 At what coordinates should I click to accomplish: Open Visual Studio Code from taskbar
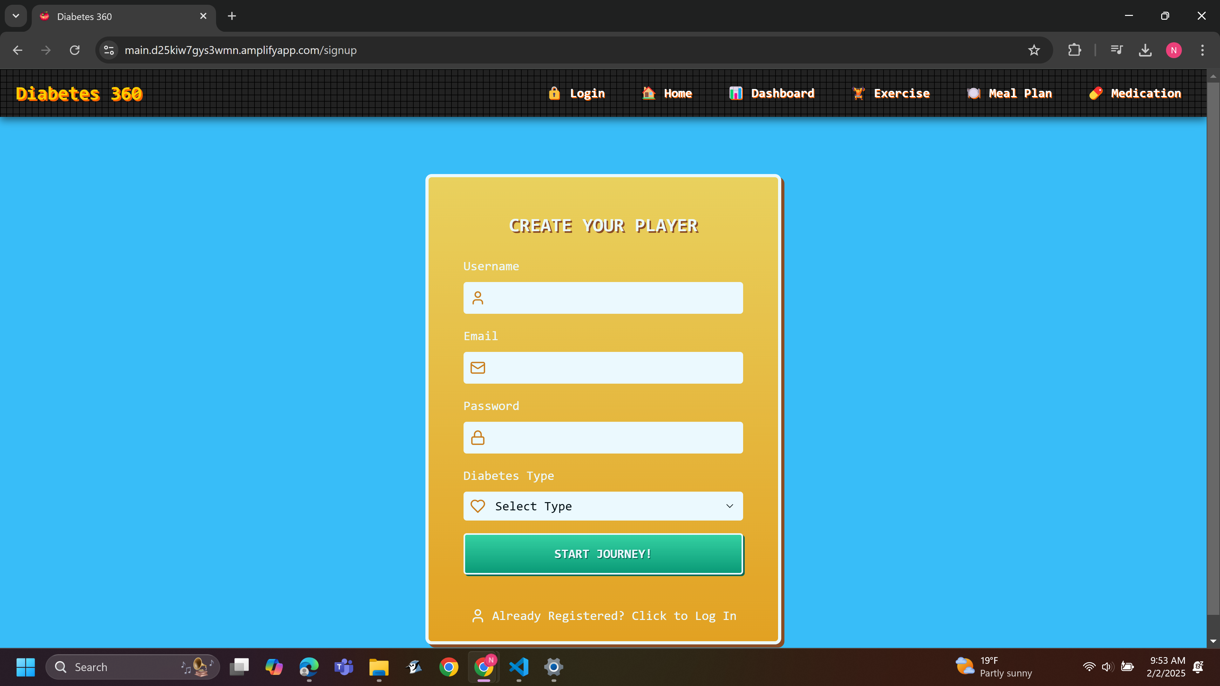tap(518, 667)
